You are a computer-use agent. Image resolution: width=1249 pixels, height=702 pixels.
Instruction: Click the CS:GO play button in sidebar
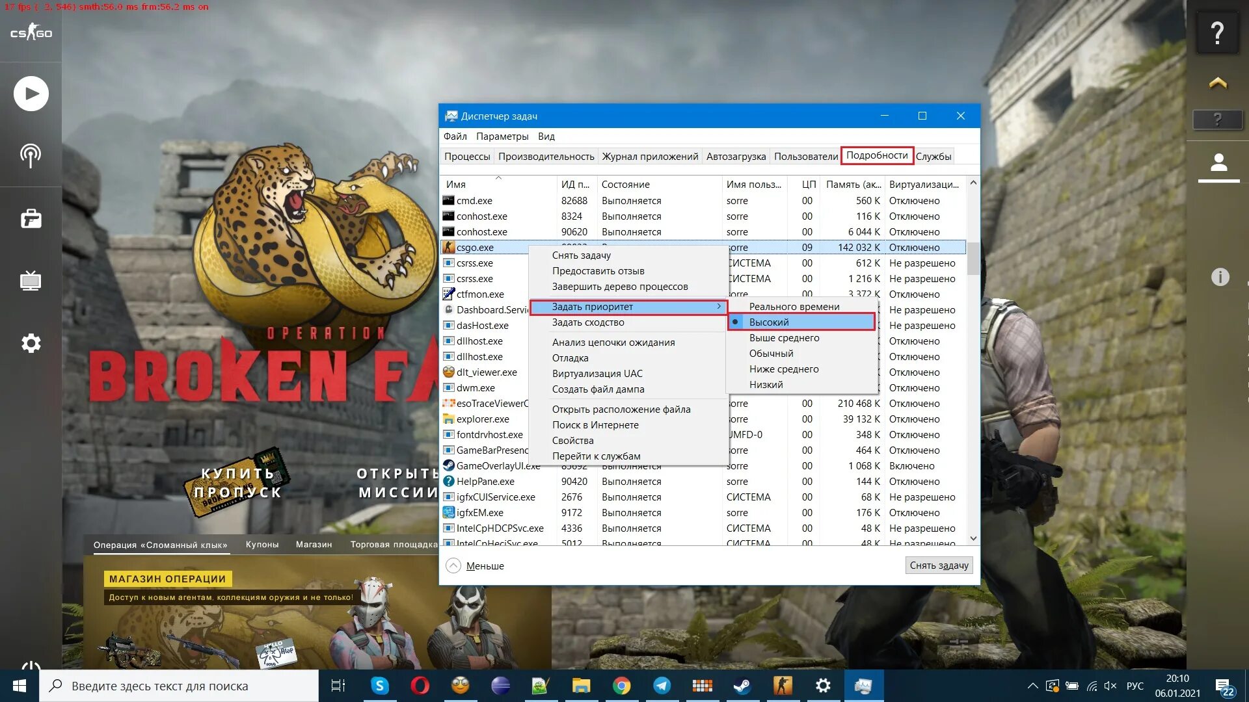[31, 94]
